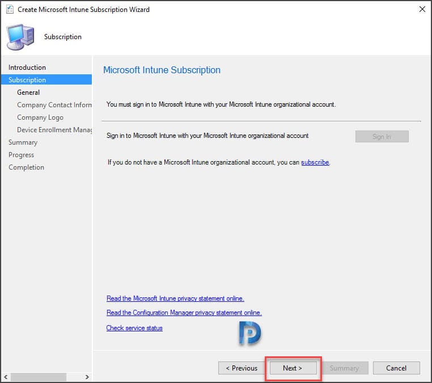Click the wizard document icon in title bar

(x=10, y=10)
